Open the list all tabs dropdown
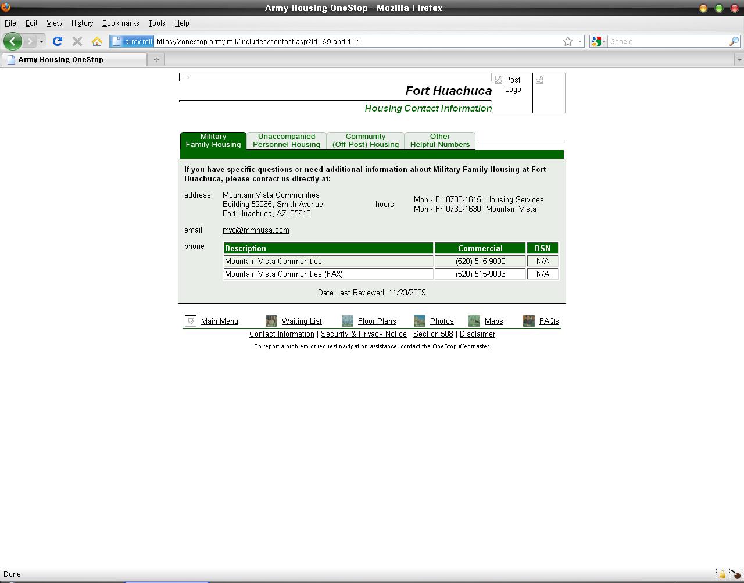Viewport: 744px width, 583px height. pyautogui.click(x=739, y=60)
